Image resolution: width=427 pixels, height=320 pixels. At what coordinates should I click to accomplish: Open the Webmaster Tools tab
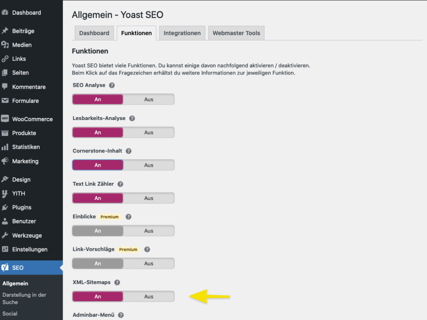tap(236, 33)
